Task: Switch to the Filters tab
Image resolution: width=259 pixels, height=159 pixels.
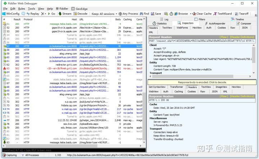Action: click(x=200, y=19)
